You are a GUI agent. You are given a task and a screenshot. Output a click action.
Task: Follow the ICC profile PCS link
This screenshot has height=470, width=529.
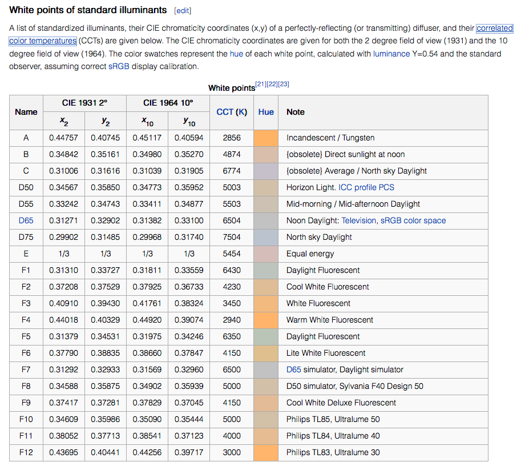pos(366,187)
